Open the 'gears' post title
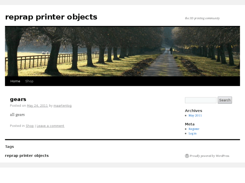The width and height of the screenshot is (245, 183). [x=18, y=99]
